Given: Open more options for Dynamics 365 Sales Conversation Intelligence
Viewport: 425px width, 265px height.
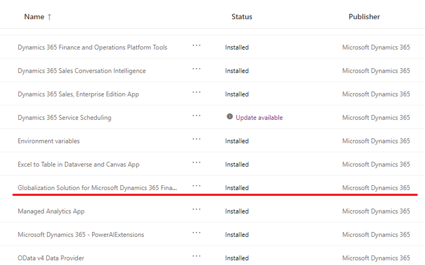Looking at the screenshot, I should [196, 69].
